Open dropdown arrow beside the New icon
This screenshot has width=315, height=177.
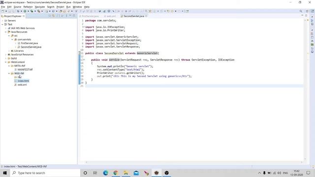pos(6,11)
